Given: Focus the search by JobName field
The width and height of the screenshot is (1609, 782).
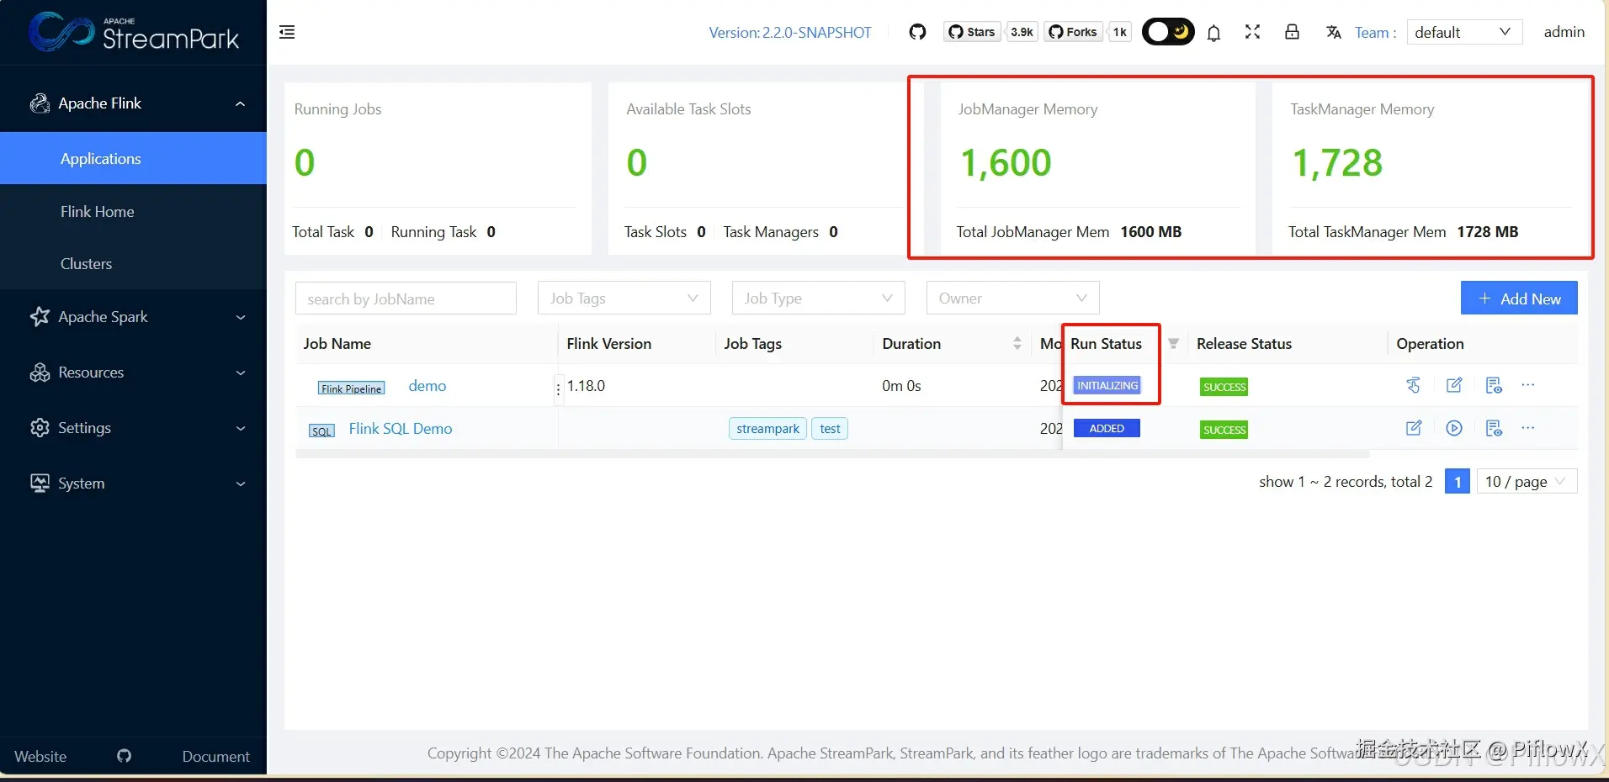Looking at the screenshot, I should [x=406, y=299].
